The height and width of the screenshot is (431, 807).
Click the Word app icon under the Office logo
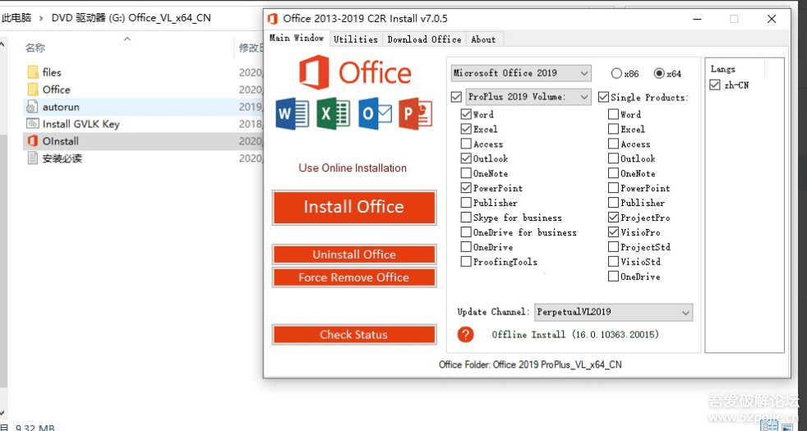(x=293, y=113)
